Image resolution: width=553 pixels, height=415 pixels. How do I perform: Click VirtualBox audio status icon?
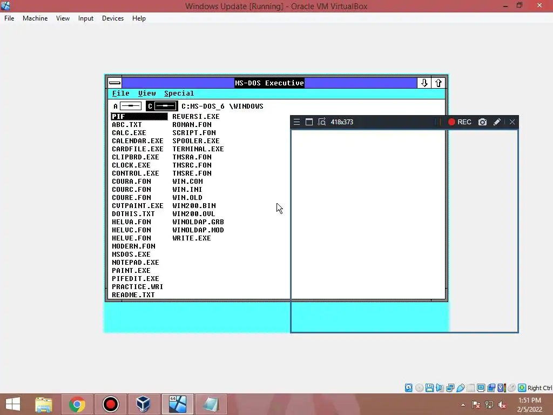click(440, 388)
